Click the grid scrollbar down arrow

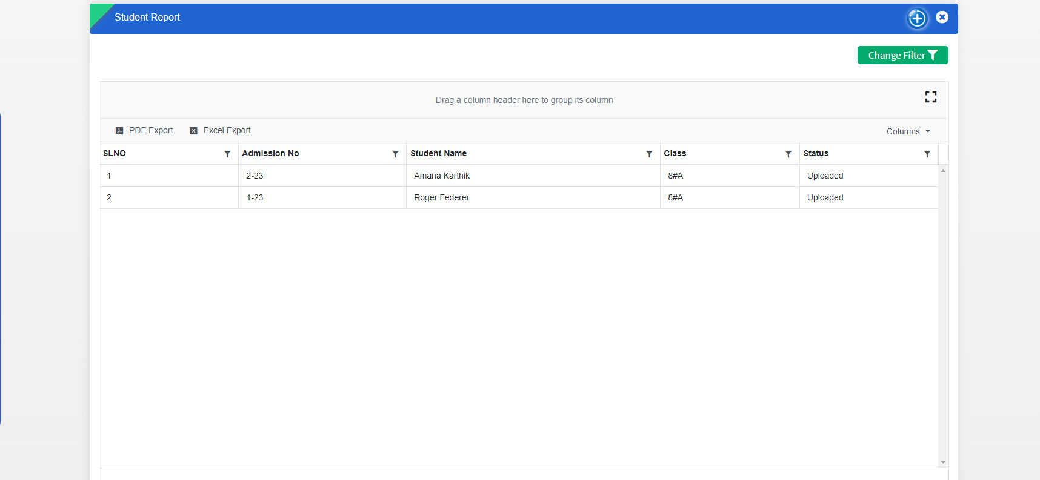[943, 462]
